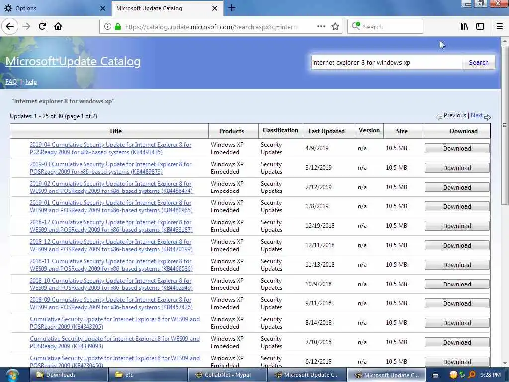Open update KB4493435 link

click(110, 148)
